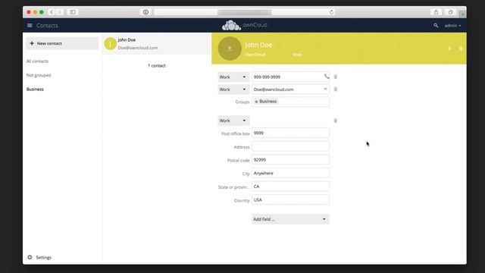Edit the Postal code 92999
This screenshot has width=485, height=273.
pyautogui.click(x=290, y=160)
